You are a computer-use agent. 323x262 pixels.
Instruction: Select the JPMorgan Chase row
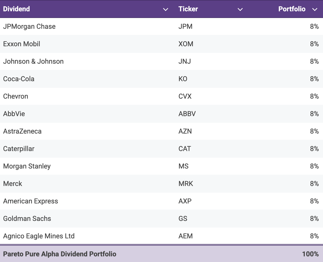tap(29, 26)
